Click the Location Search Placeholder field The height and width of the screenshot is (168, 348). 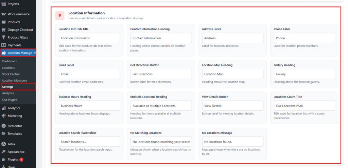pyautogui.click(x=89, y=142)
